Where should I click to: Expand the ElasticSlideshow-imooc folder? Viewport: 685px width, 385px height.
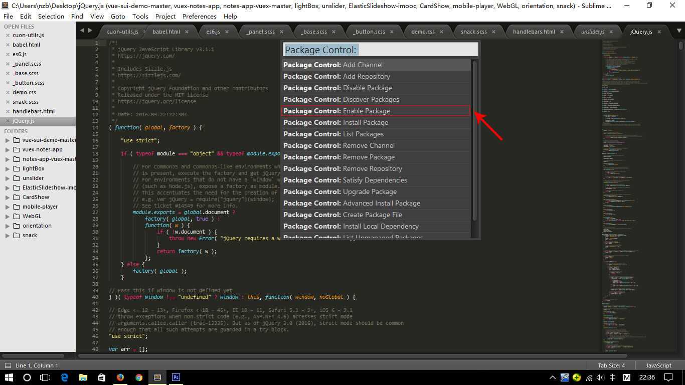(x=8, y=188)
